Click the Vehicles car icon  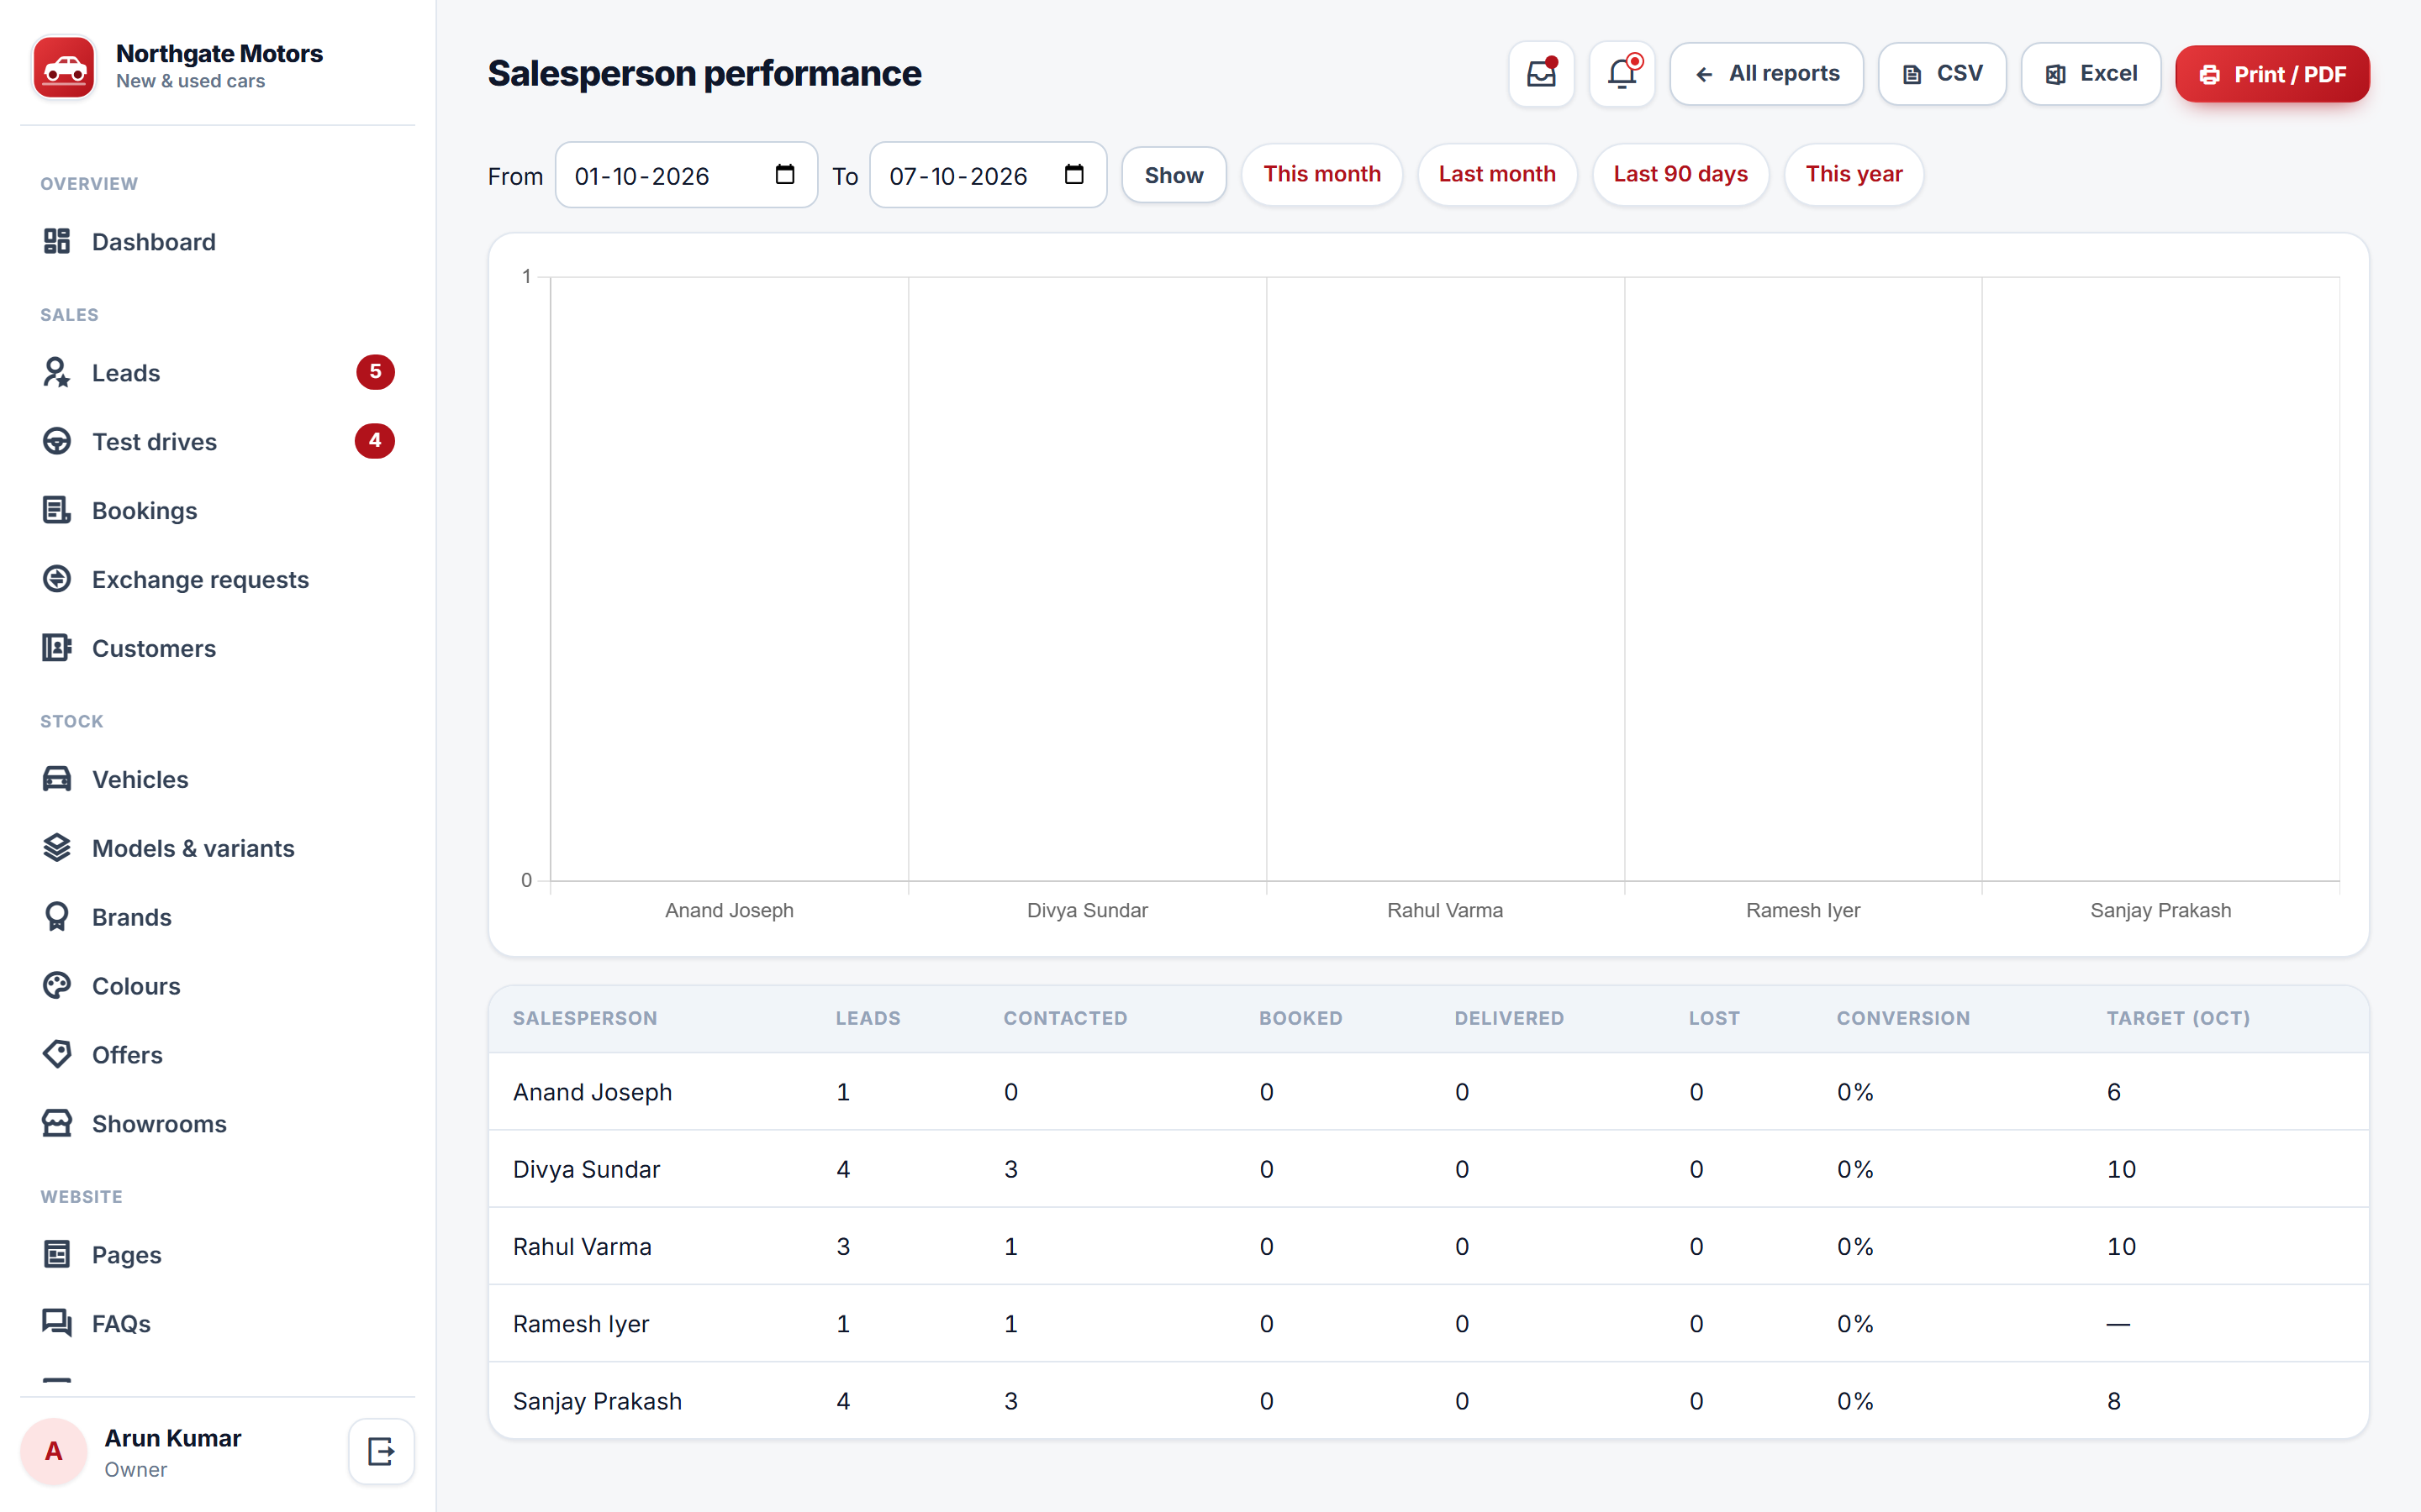point(57,779)
